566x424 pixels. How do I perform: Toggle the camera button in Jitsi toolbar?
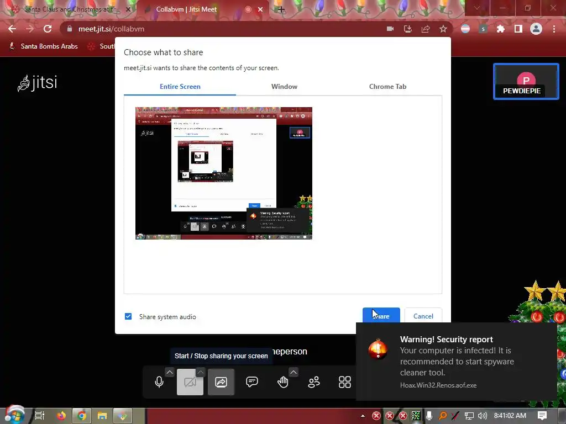coord(190,382)
